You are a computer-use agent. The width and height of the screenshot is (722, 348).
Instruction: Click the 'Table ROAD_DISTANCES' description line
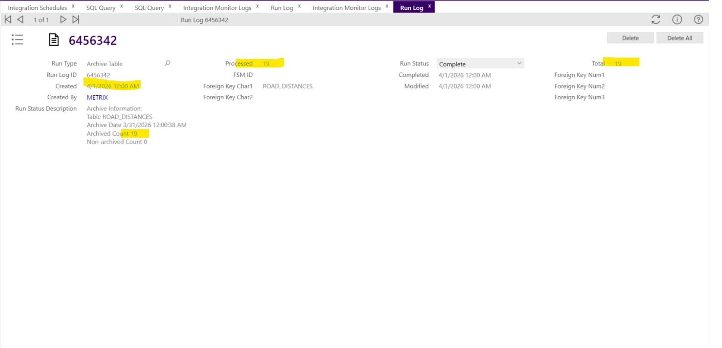pyautogui.click(x=119, y=117)
